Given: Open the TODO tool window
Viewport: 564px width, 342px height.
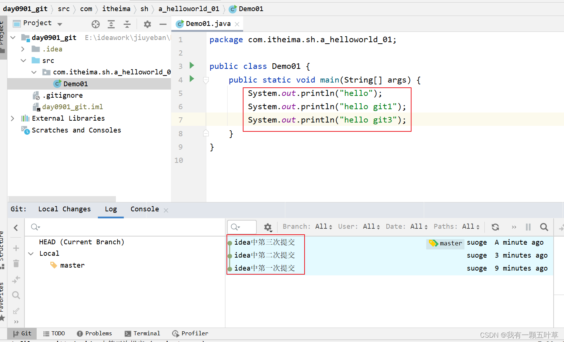Looking at the screenshot, I should point(54,333).
